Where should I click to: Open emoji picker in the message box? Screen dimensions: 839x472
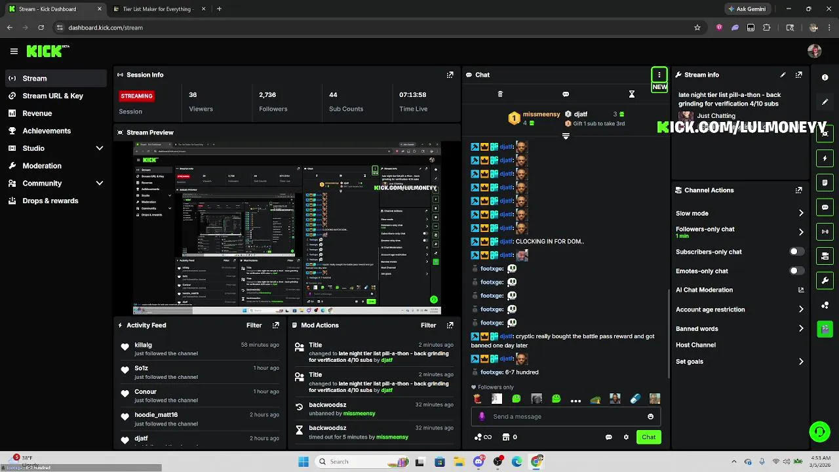click(650, 416)
